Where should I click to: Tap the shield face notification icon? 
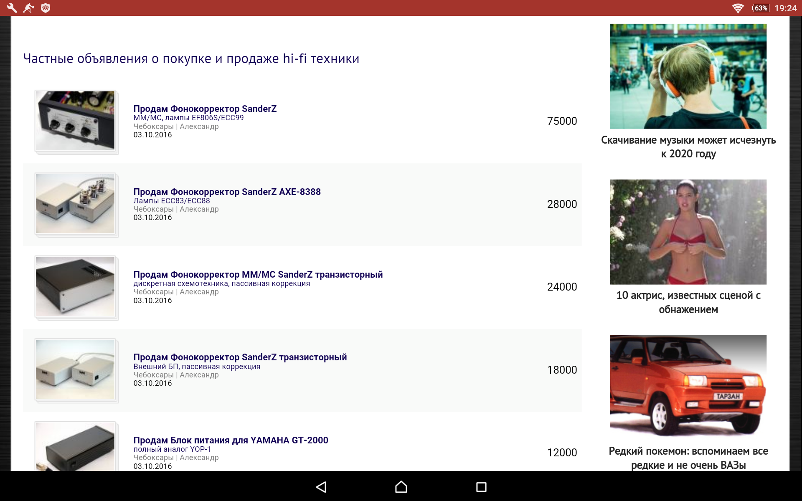[x=46, y=8]
